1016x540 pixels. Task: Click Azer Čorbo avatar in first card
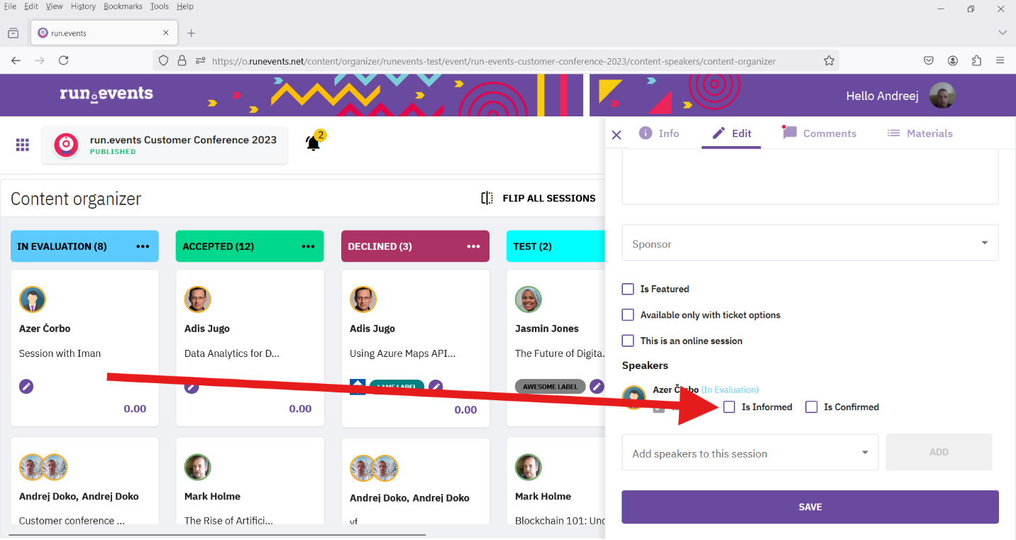tap(33, 299)
